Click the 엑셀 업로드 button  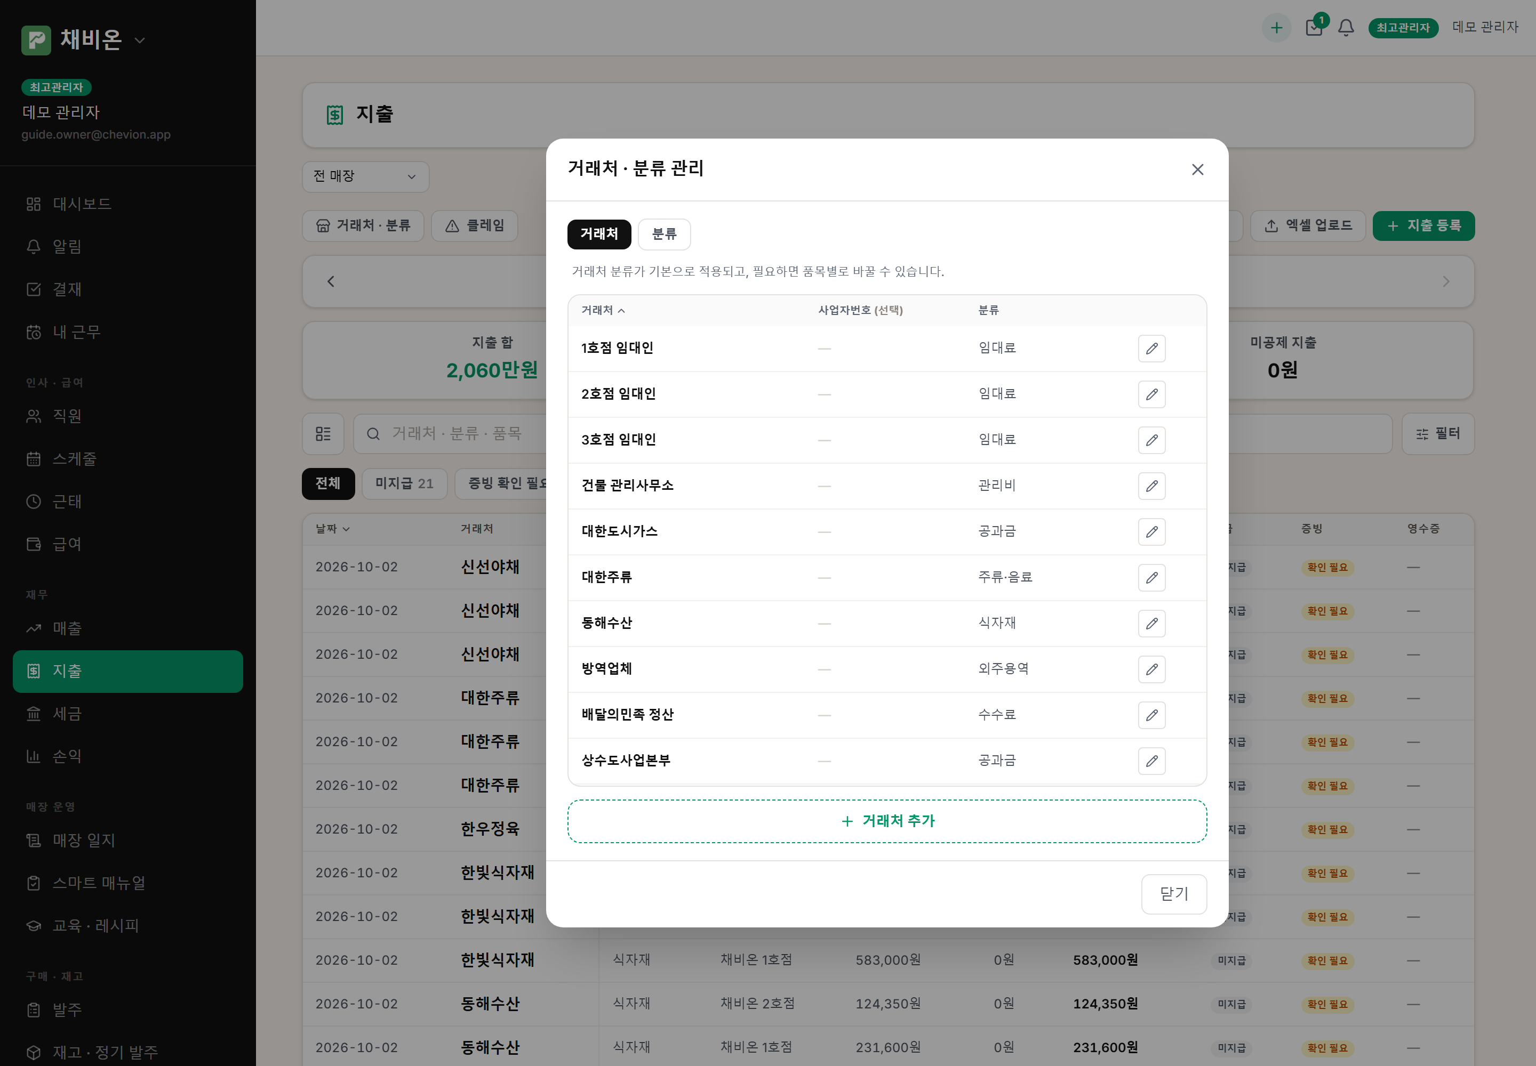pyautogui.click(x=1308, y=226)
